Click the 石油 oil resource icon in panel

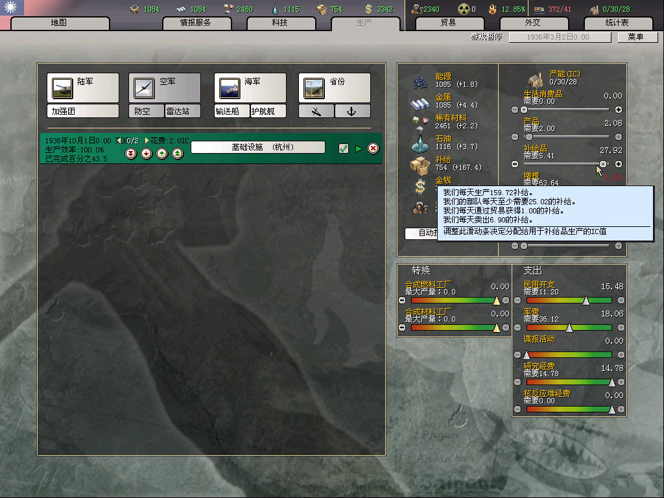420,144
